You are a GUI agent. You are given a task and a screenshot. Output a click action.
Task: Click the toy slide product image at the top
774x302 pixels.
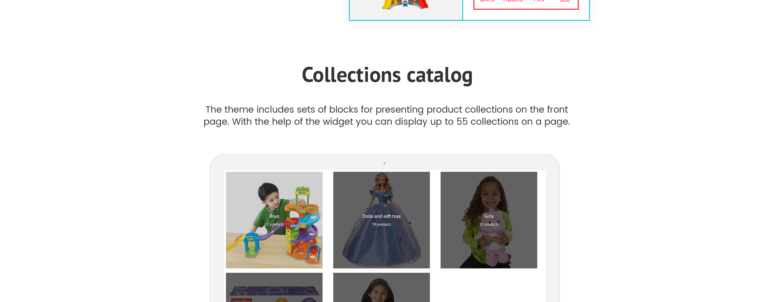point(405,5)
